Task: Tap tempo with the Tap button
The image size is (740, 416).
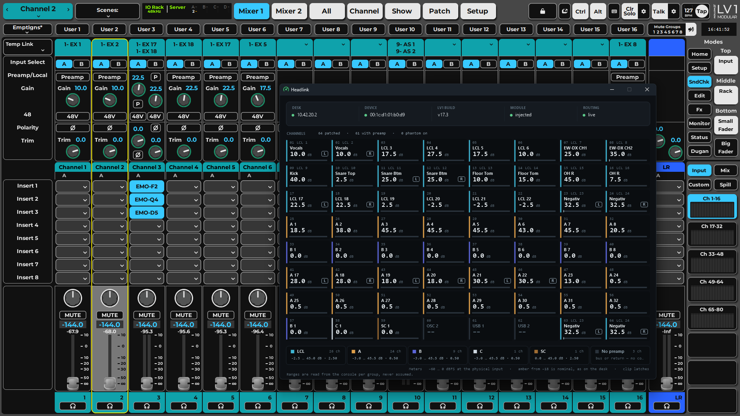Action: pos(702,11)
